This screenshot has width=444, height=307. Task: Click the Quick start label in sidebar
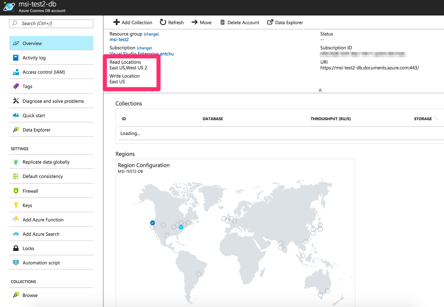(x=34, y=115)
